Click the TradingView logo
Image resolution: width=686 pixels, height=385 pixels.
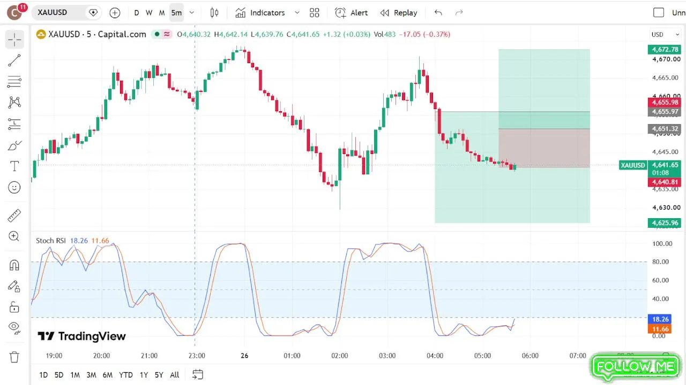[x=81, y=336]
